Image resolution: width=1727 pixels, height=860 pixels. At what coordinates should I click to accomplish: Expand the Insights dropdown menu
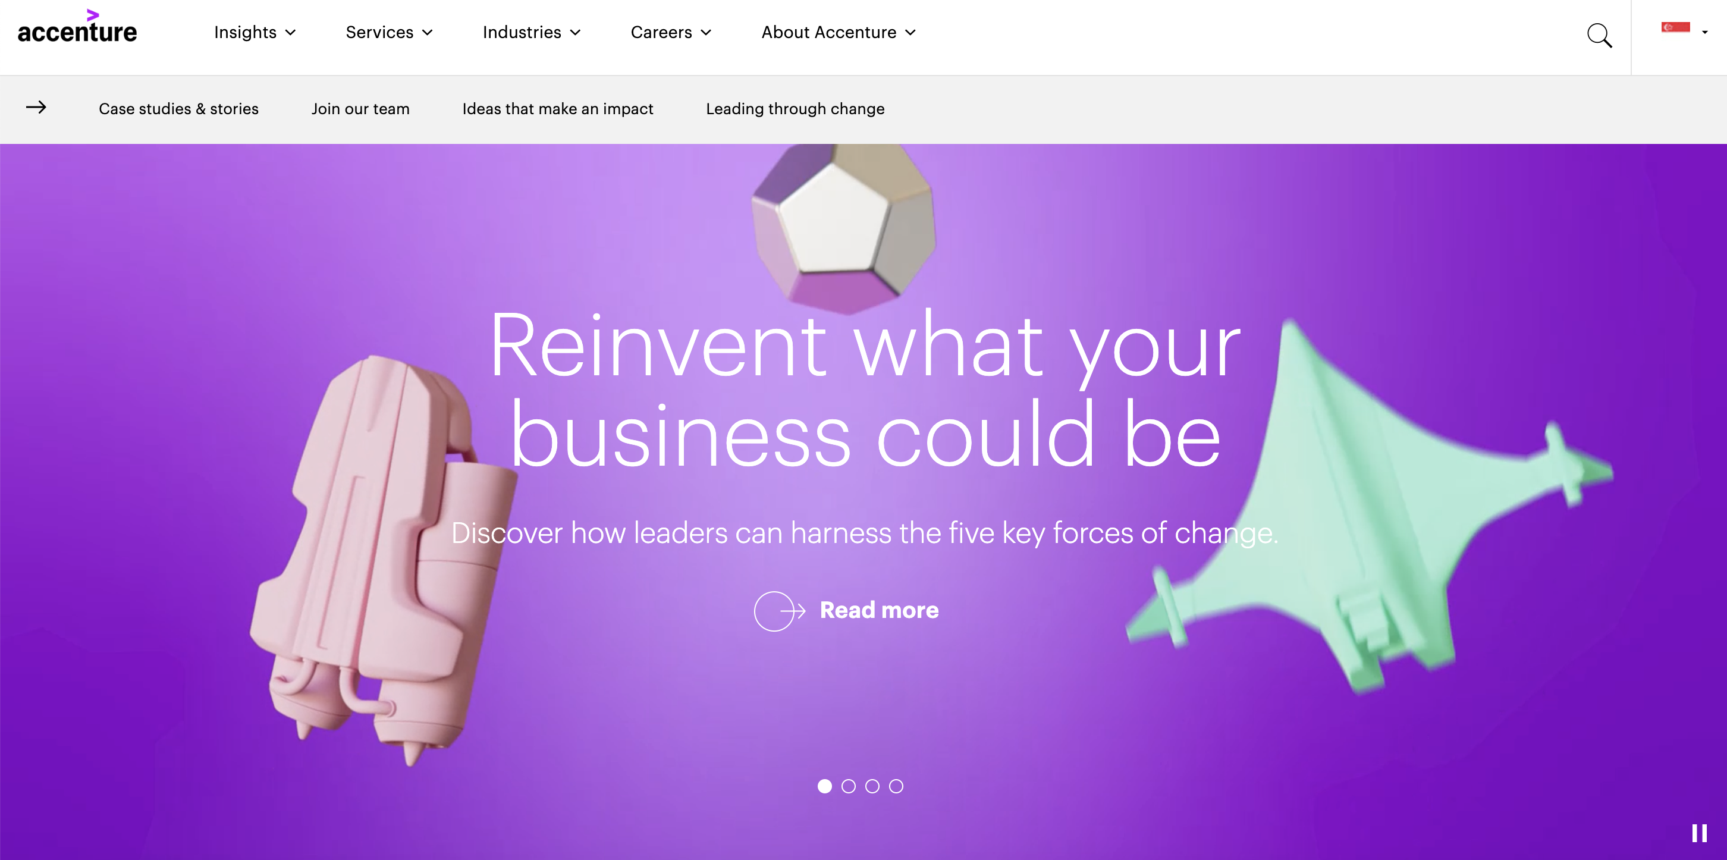tap(255, 32)
